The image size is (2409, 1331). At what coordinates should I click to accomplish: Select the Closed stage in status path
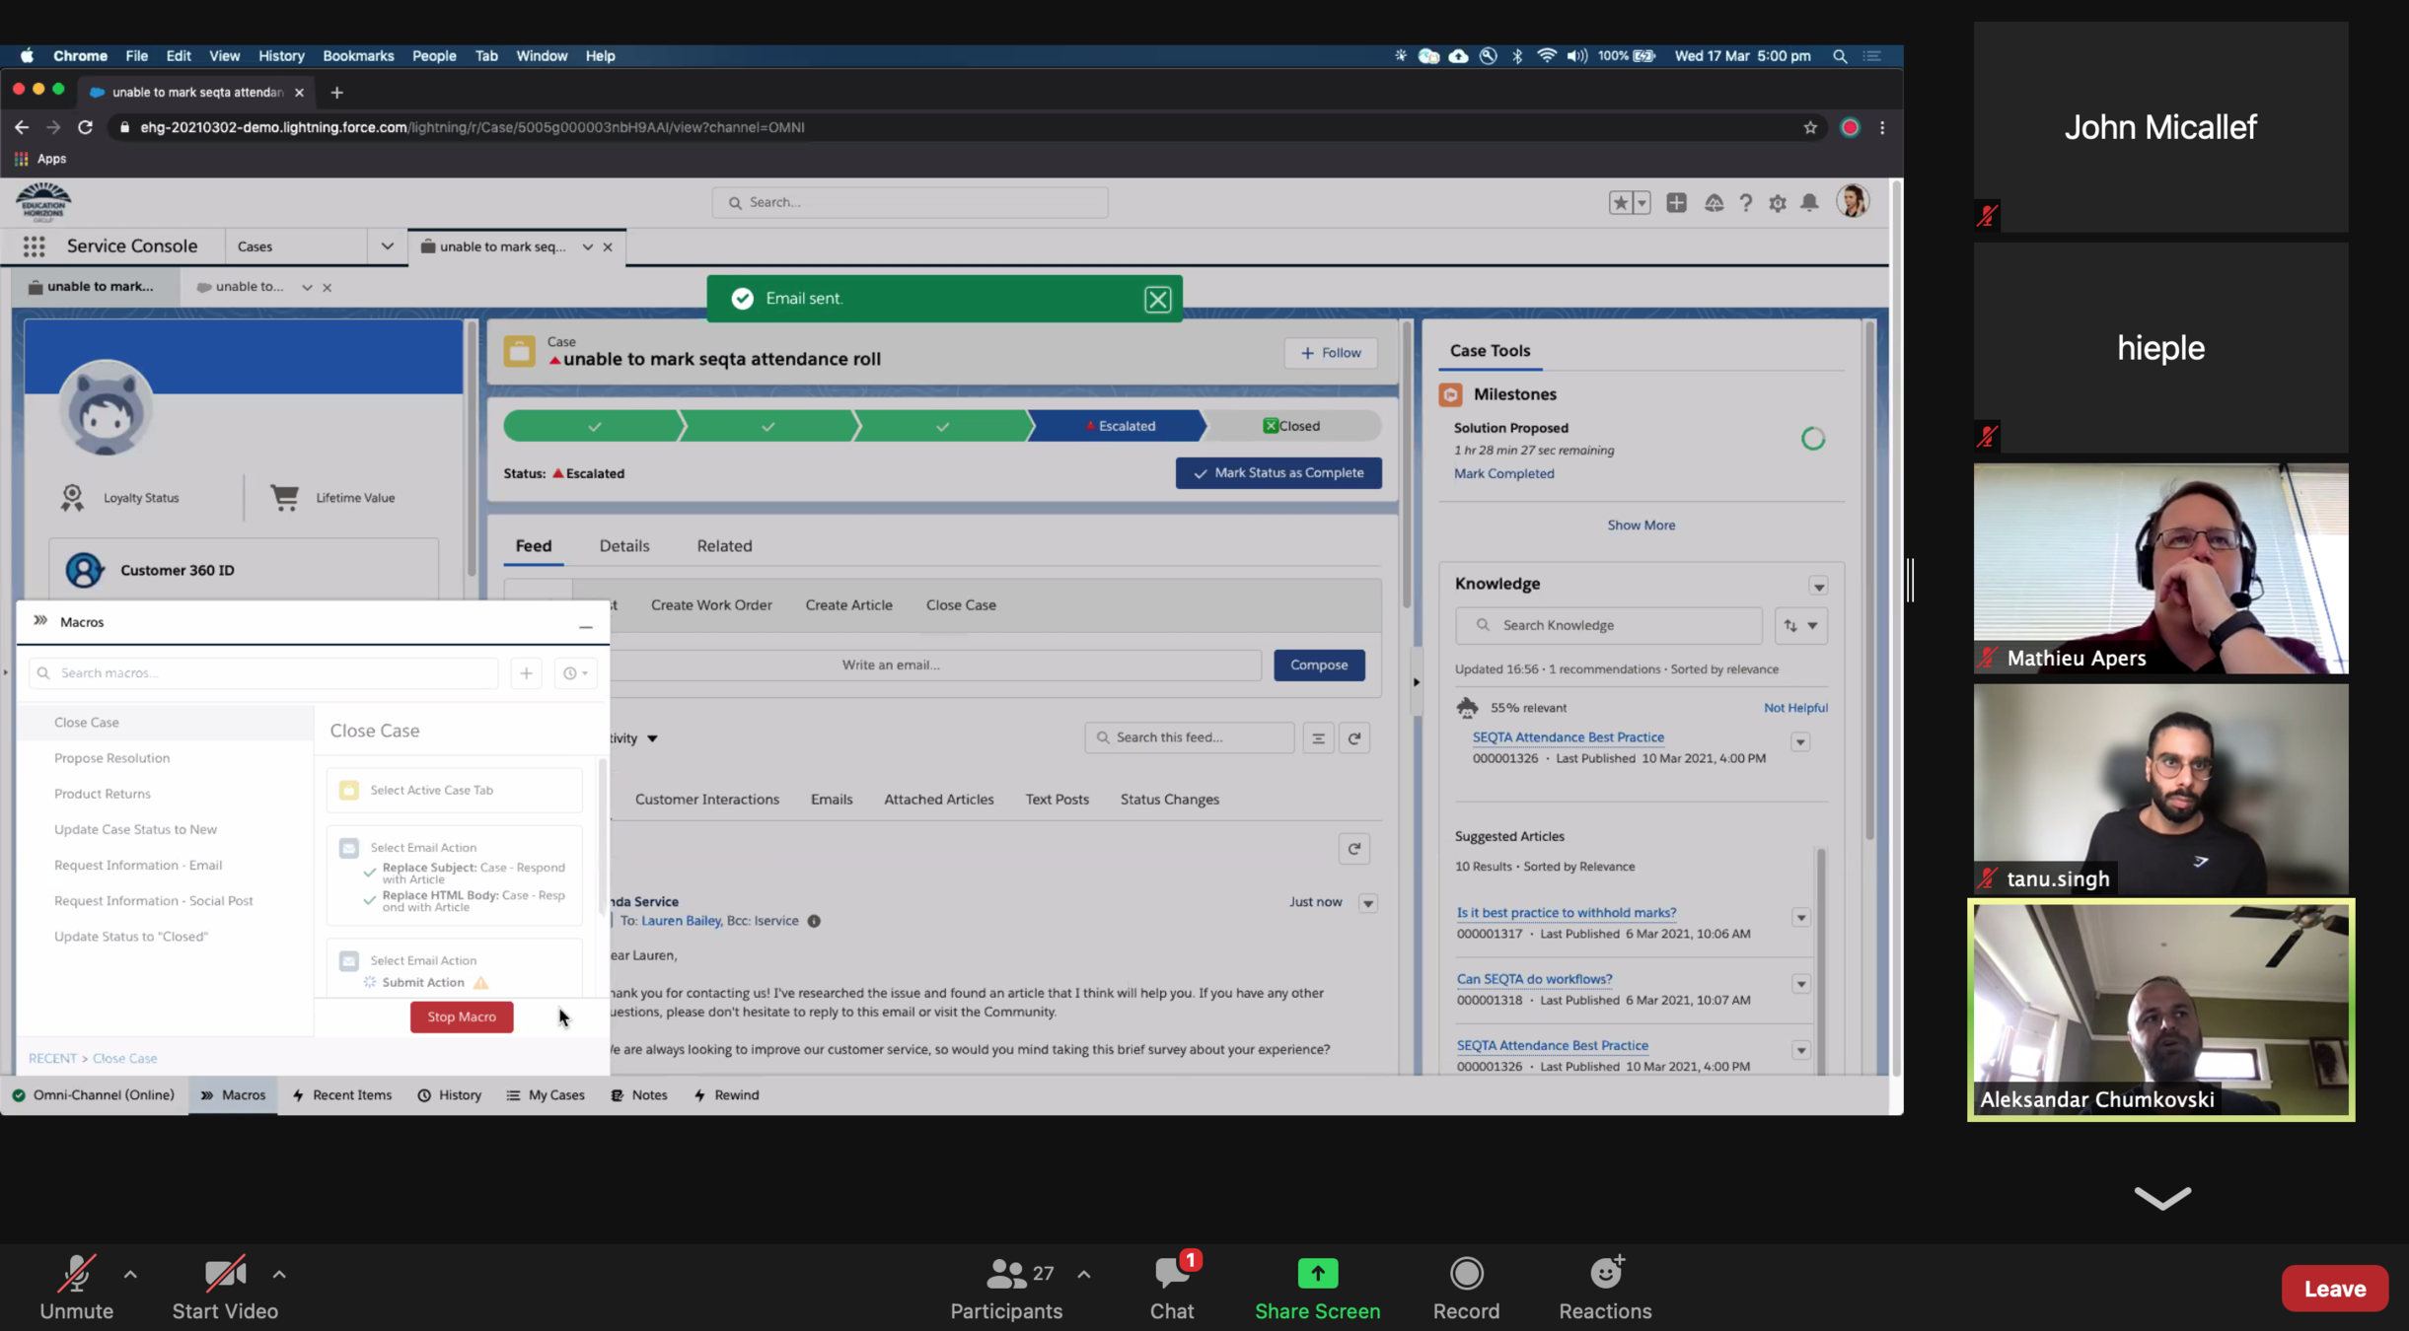(x=1292, y=426)
